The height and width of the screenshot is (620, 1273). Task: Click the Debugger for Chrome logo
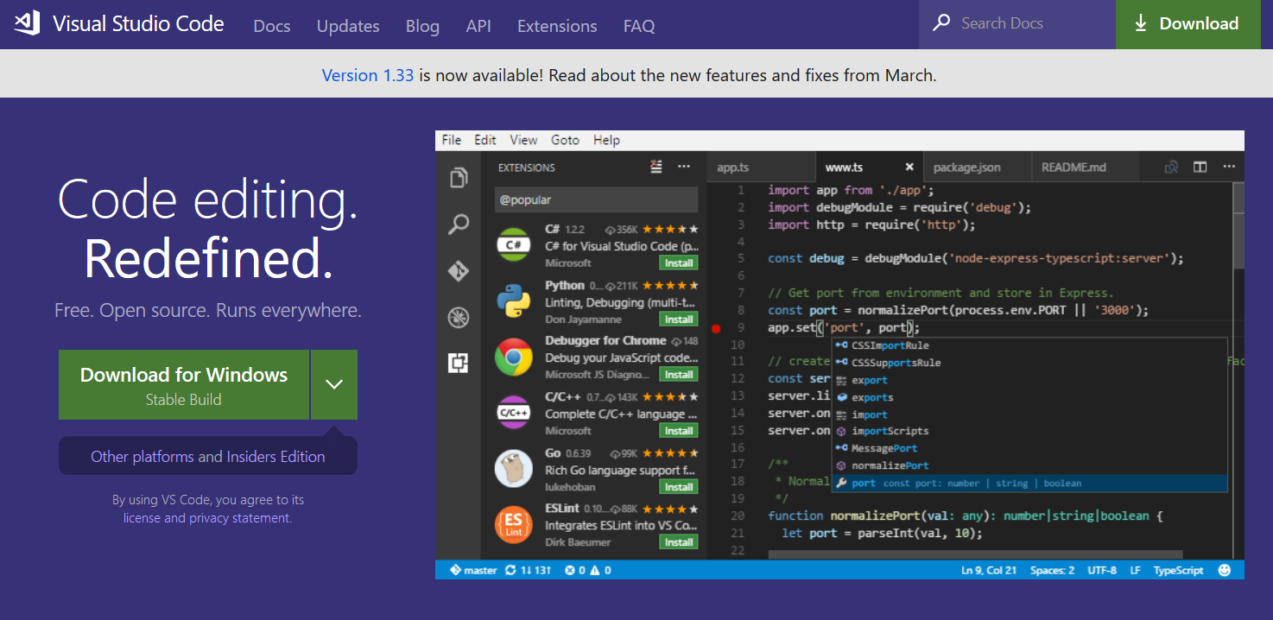pos(513,357)
